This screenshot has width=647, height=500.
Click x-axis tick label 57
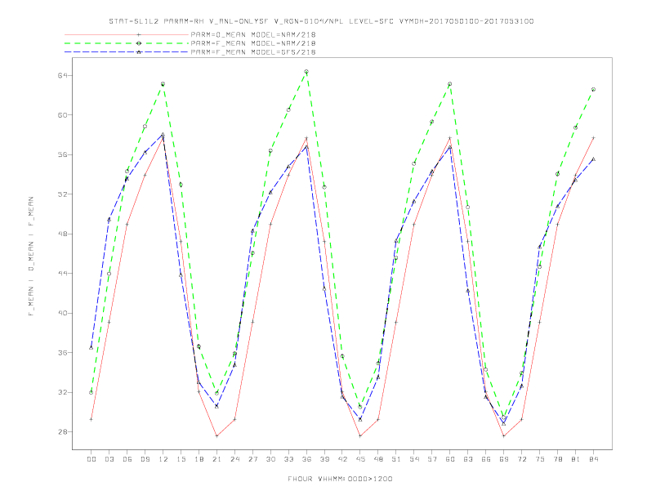click(432, 459)
